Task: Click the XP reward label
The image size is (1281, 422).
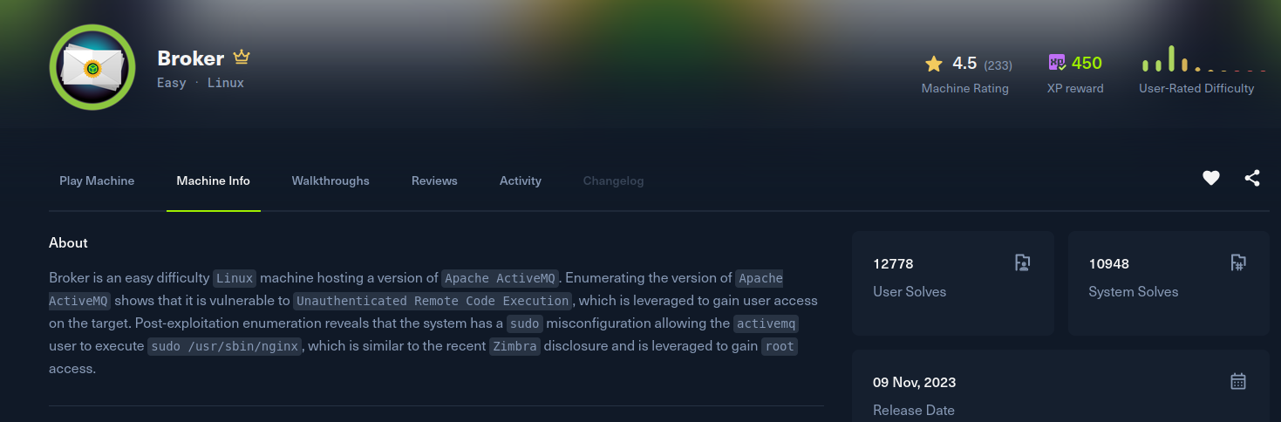Action: pos(1075,88)
